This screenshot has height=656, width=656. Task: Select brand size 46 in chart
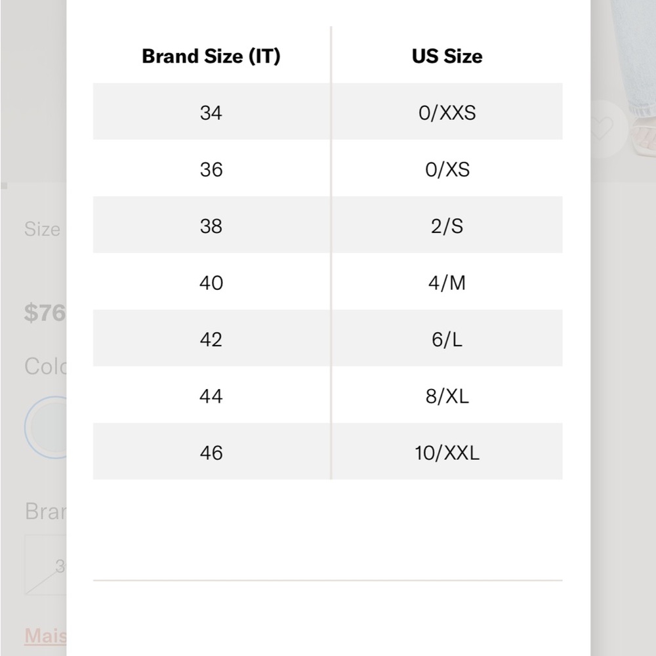[x=211, y=453]
